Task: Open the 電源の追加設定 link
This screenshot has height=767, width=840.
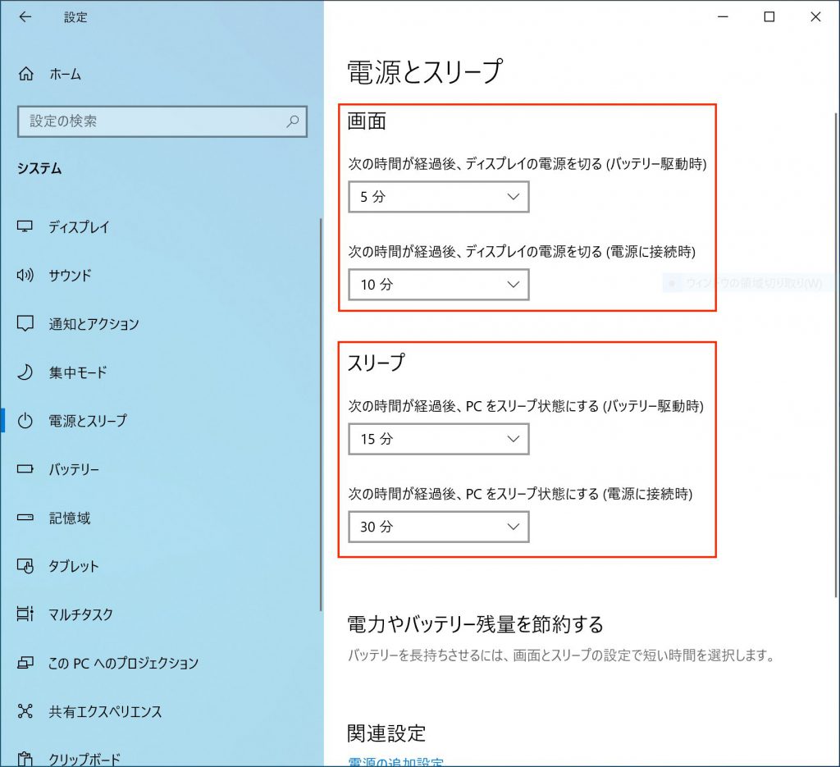Action: click(395, 761)
